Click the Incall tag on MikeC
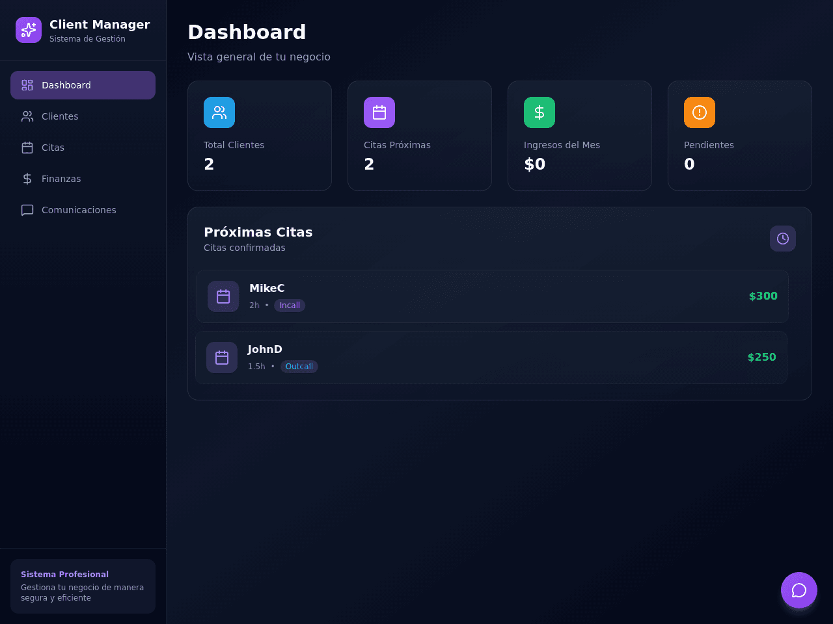The width and height of the screenshot is (833, 624). point(290,305)
